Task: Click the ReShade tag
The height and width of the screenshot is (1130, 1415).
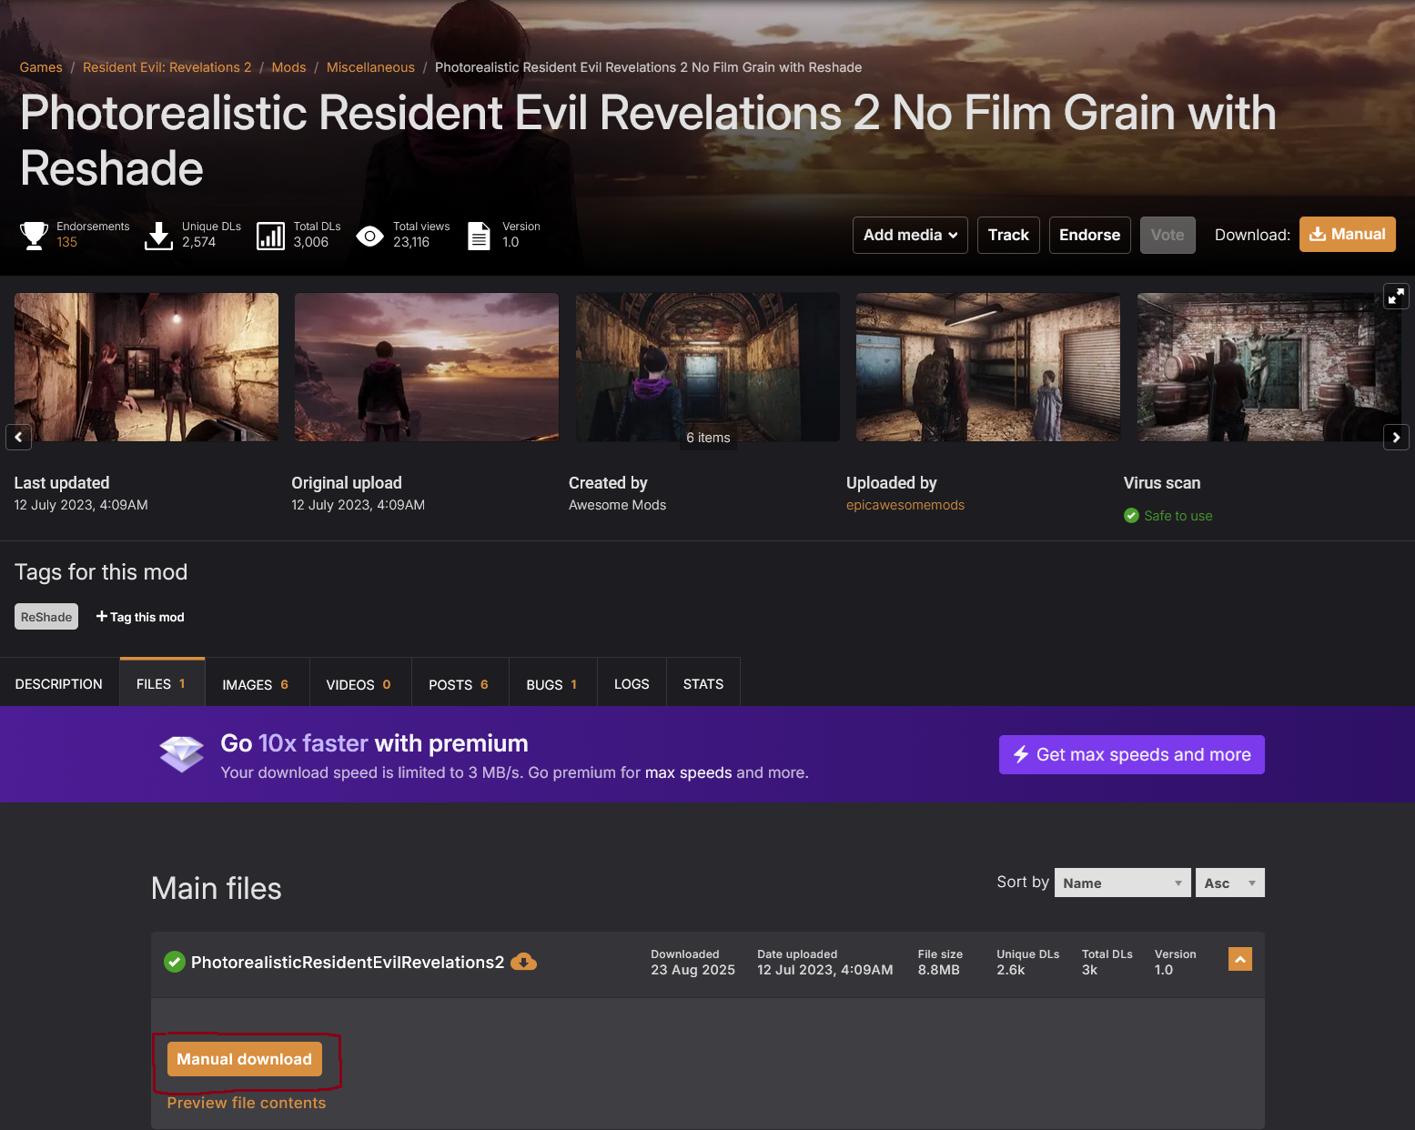Action: click(x=46, y=617)
